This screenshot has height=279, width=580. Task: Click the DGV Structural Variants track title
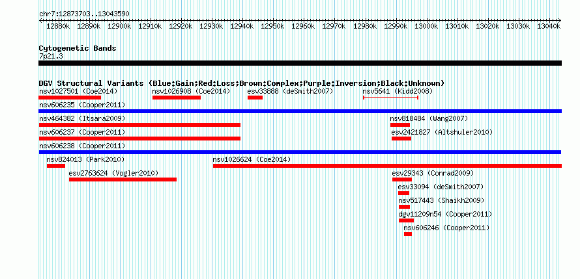pos(242,83)
